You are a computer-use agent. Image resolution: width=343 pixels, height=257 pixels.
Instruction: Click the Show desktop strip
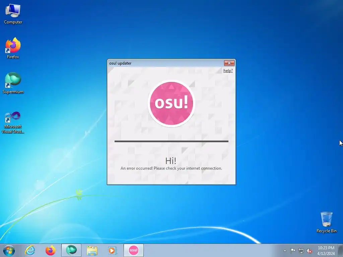point(341,250)
